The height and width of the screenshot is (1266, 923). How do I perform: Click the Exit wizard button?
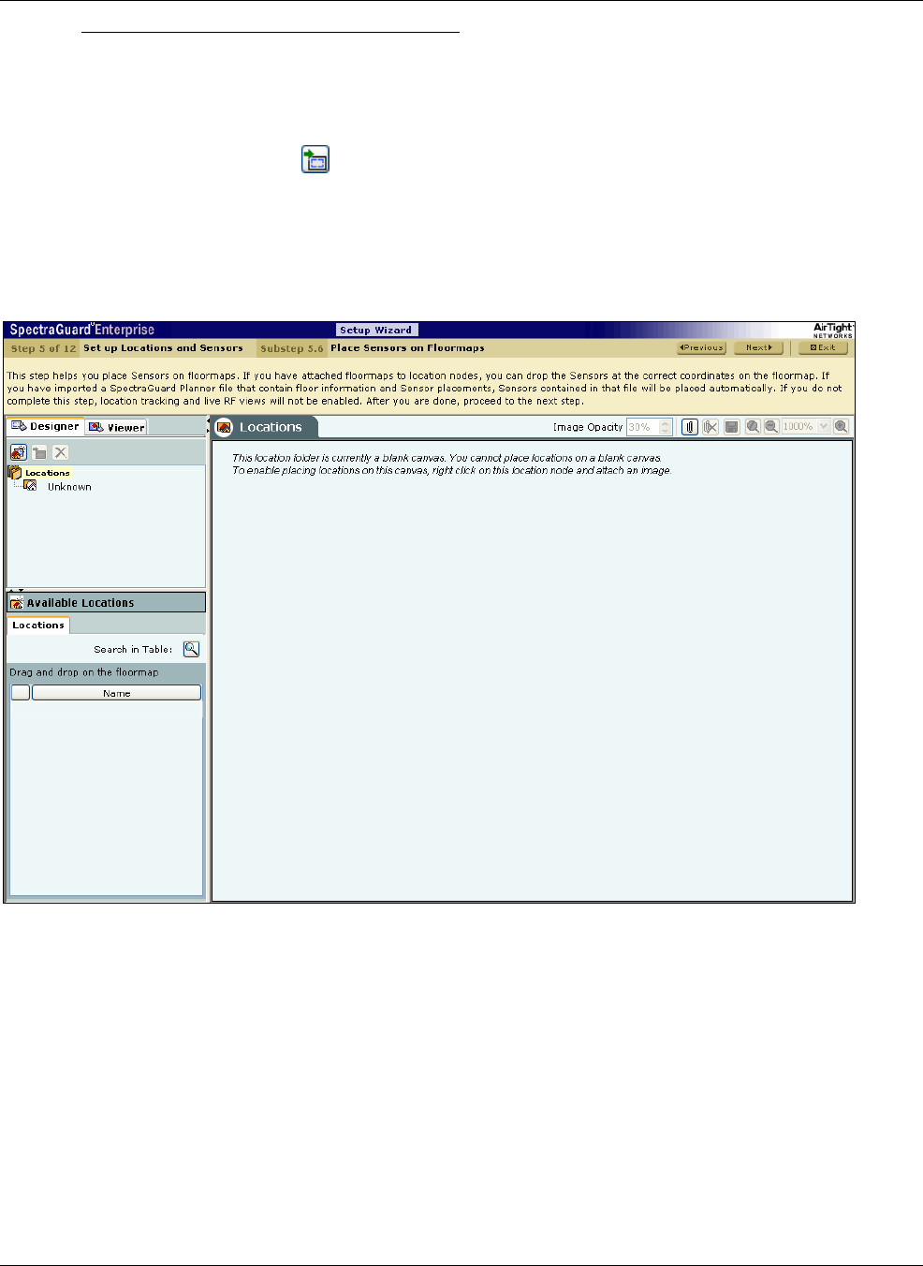tap(823, 347)
